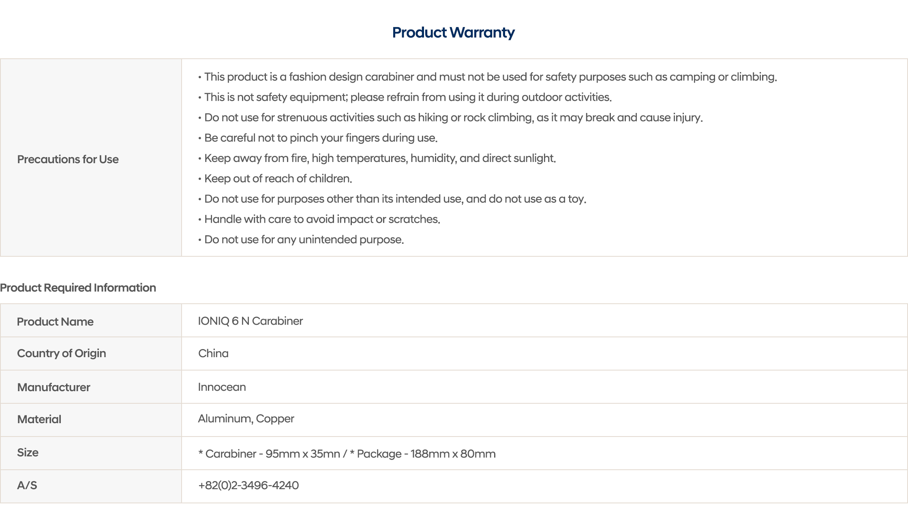The image size is (908, 524).
Task: Click the IONIQ 6 N Carabiner product name
Action: (250, 321)
